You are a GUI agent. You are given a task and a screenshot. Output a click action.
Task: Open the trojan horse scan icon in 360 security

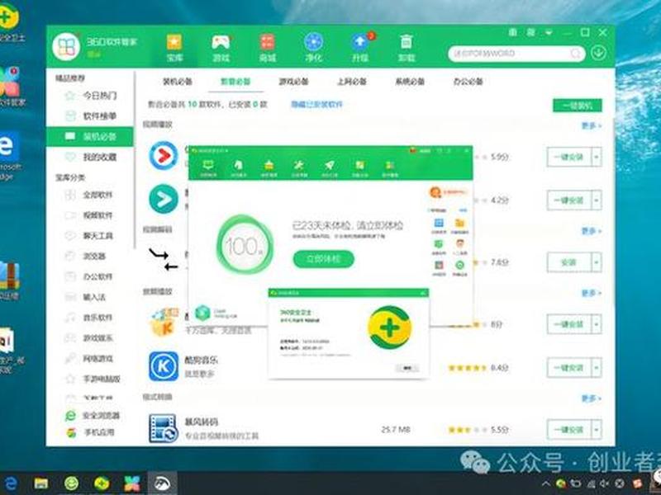pos(238,168)
